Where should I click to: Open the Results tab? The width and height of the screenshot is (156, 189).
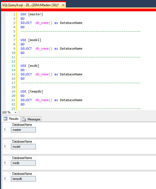pos(11,119)
